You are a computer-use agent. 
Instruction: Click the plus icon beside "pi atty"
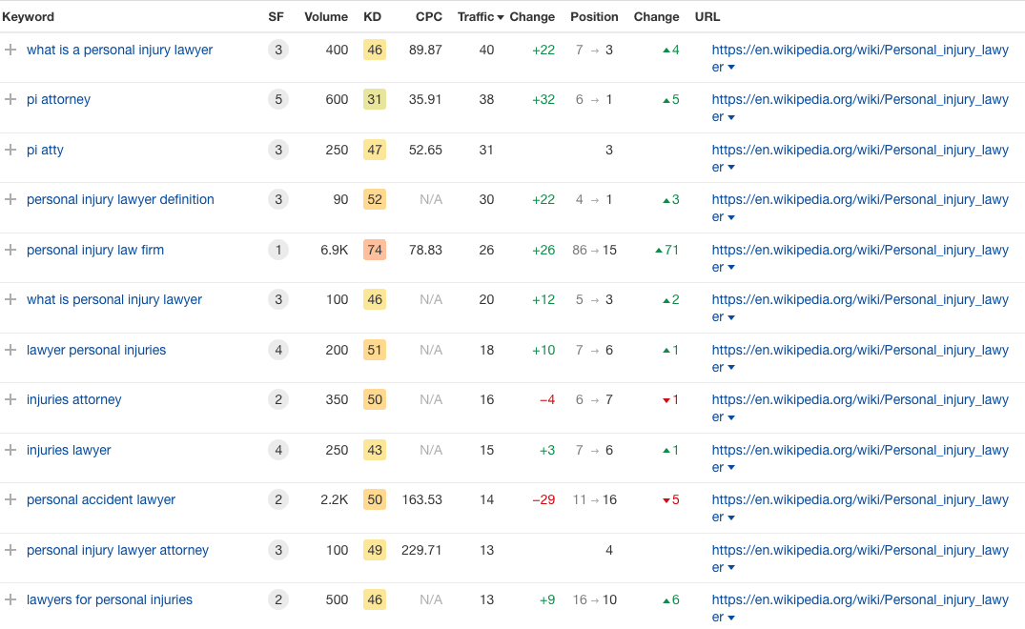coord(10,150)
